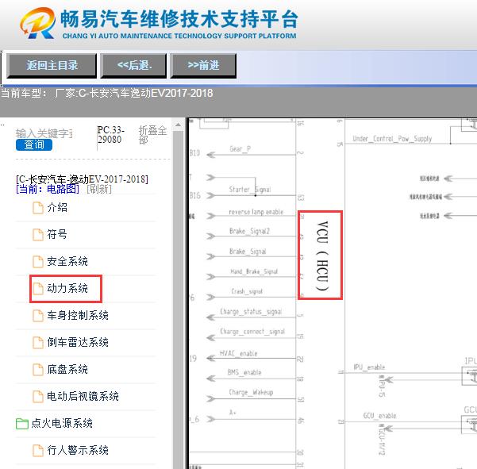Click the Charge_status_signal label

tap(251, 312)
